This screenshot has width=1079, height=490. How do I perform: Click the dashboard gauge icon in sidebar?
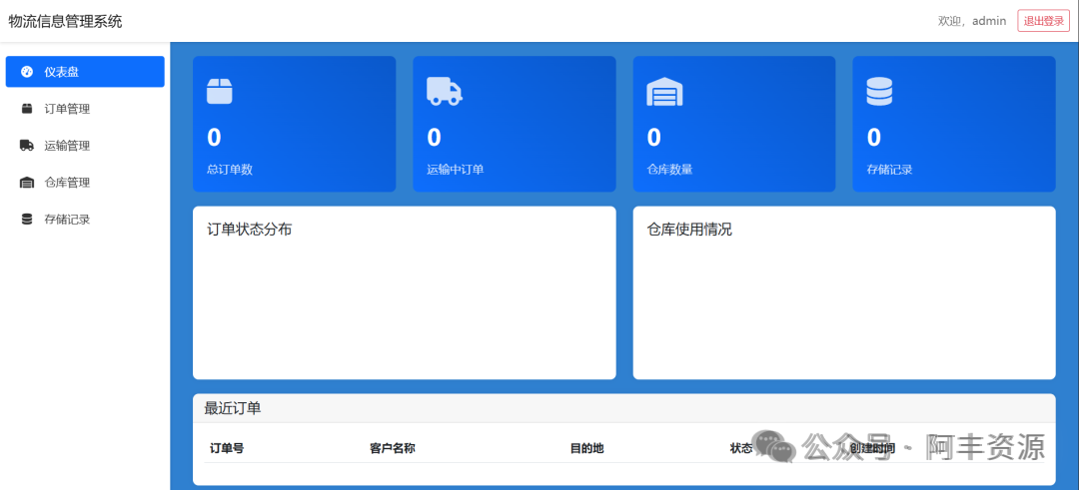pos(27,72)
